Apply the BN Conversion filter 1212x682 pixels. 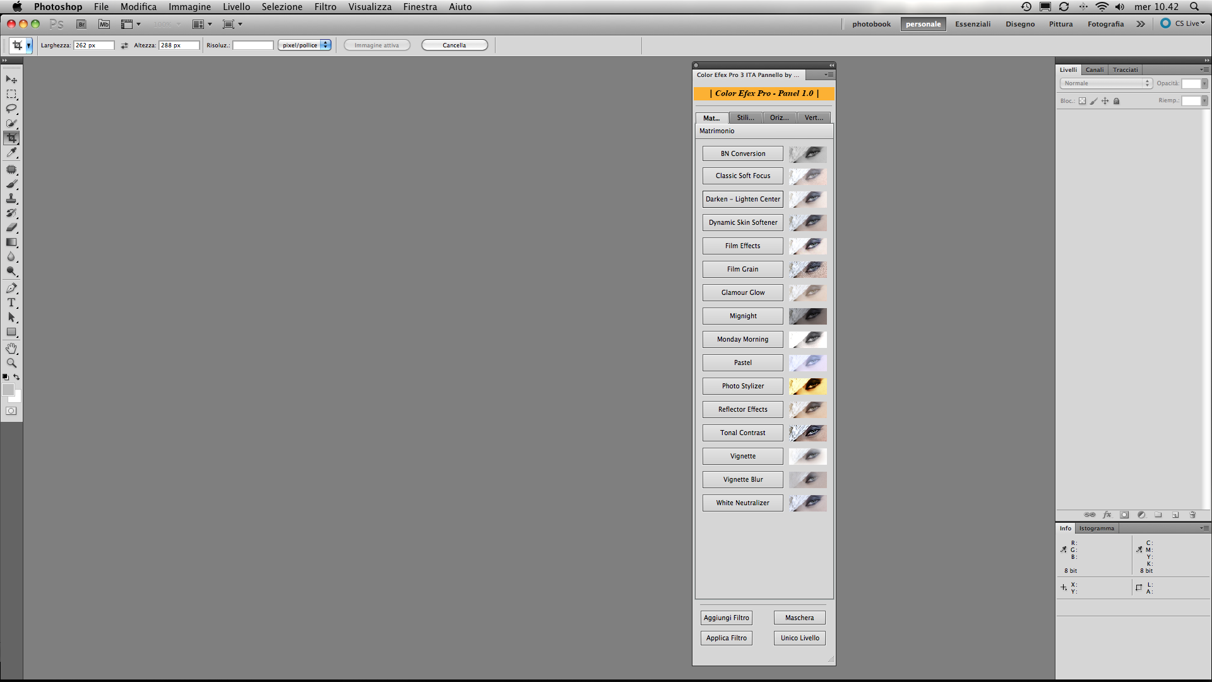pos(743,153)
